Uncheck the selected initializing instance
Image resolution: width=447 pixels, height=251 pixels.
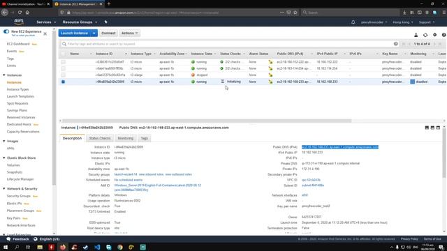[x=63, y=82]
